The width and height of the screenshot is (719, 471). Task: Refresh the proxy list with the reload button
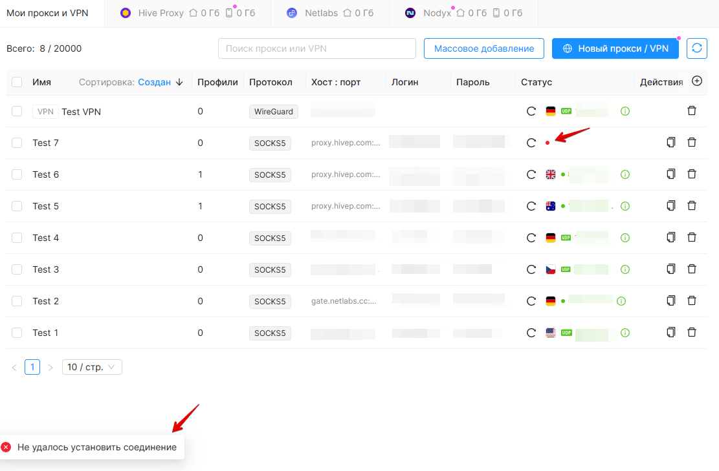click(697, 48)
